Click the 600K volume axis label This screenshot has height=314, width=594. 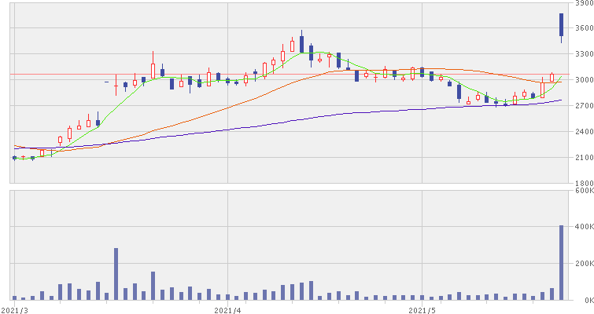tap(584, 190)
